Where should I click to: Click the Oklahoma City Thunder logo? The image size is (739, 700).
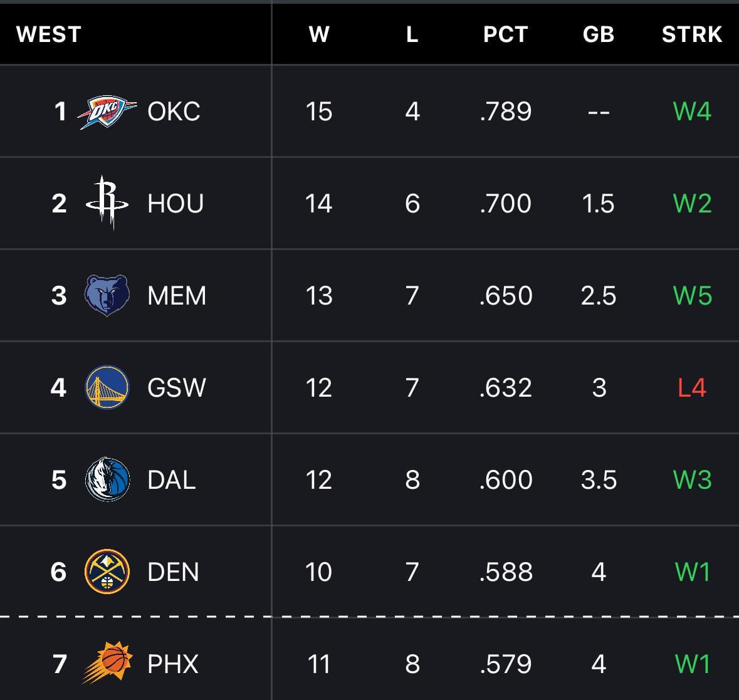click(107, 112)
